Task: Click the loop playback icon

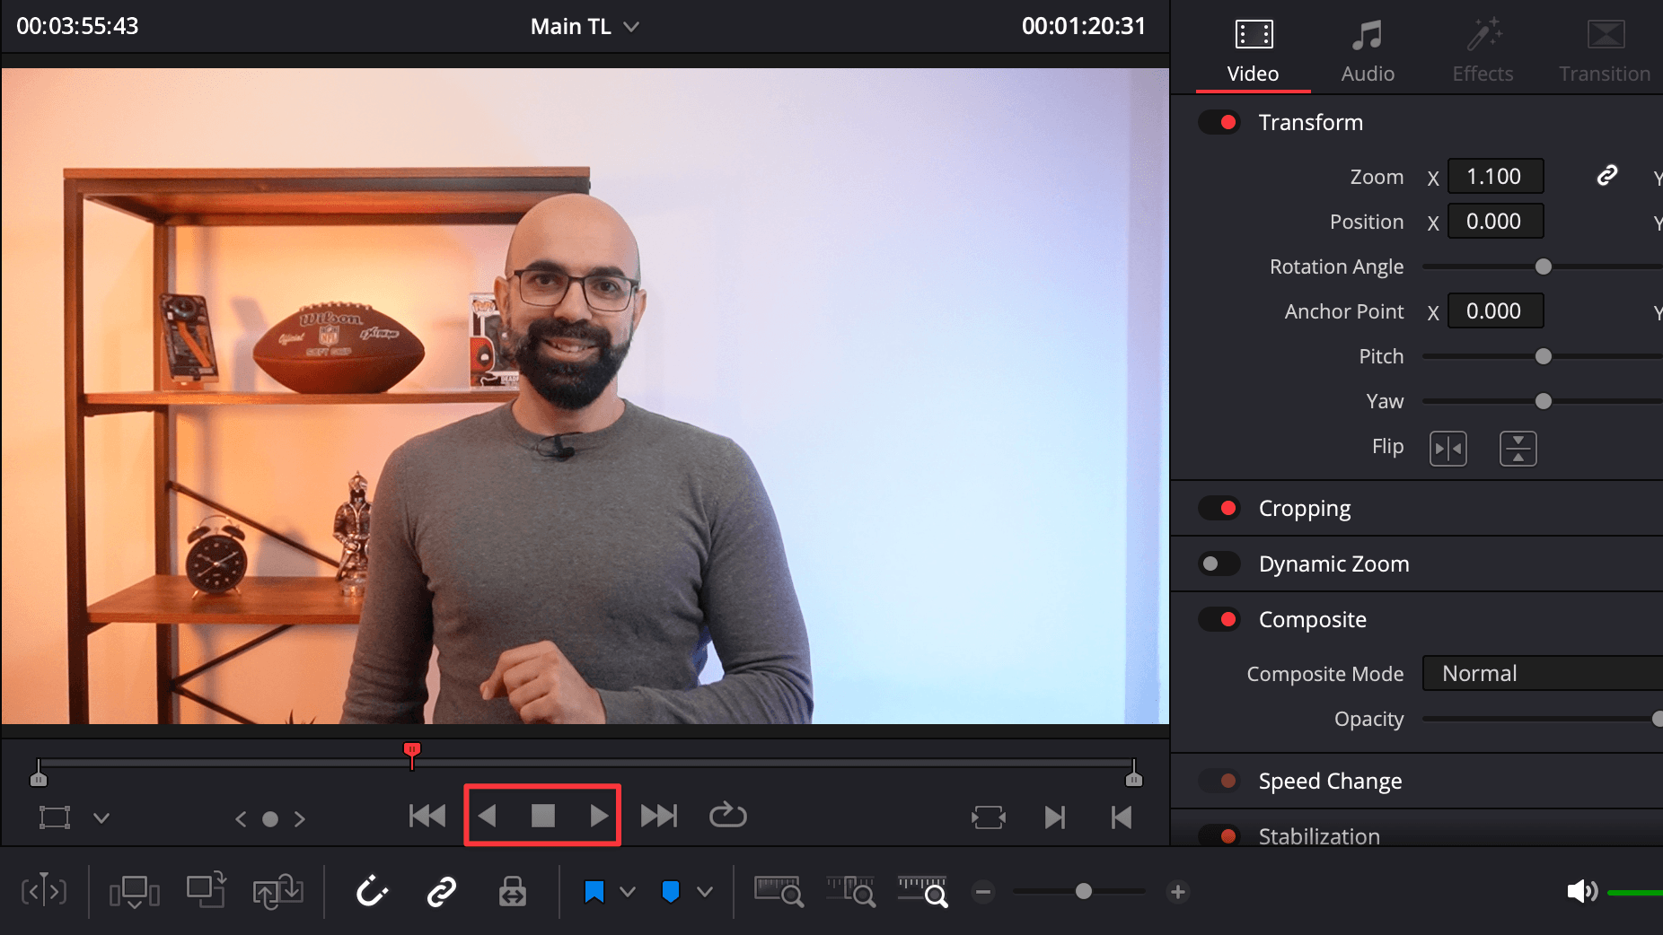Action: click(727, 816)
